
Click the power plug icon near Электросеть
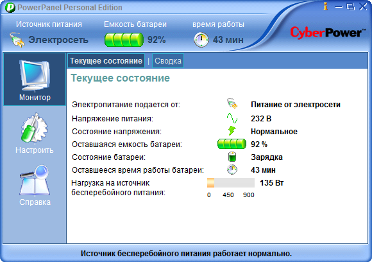click(17, 40)
